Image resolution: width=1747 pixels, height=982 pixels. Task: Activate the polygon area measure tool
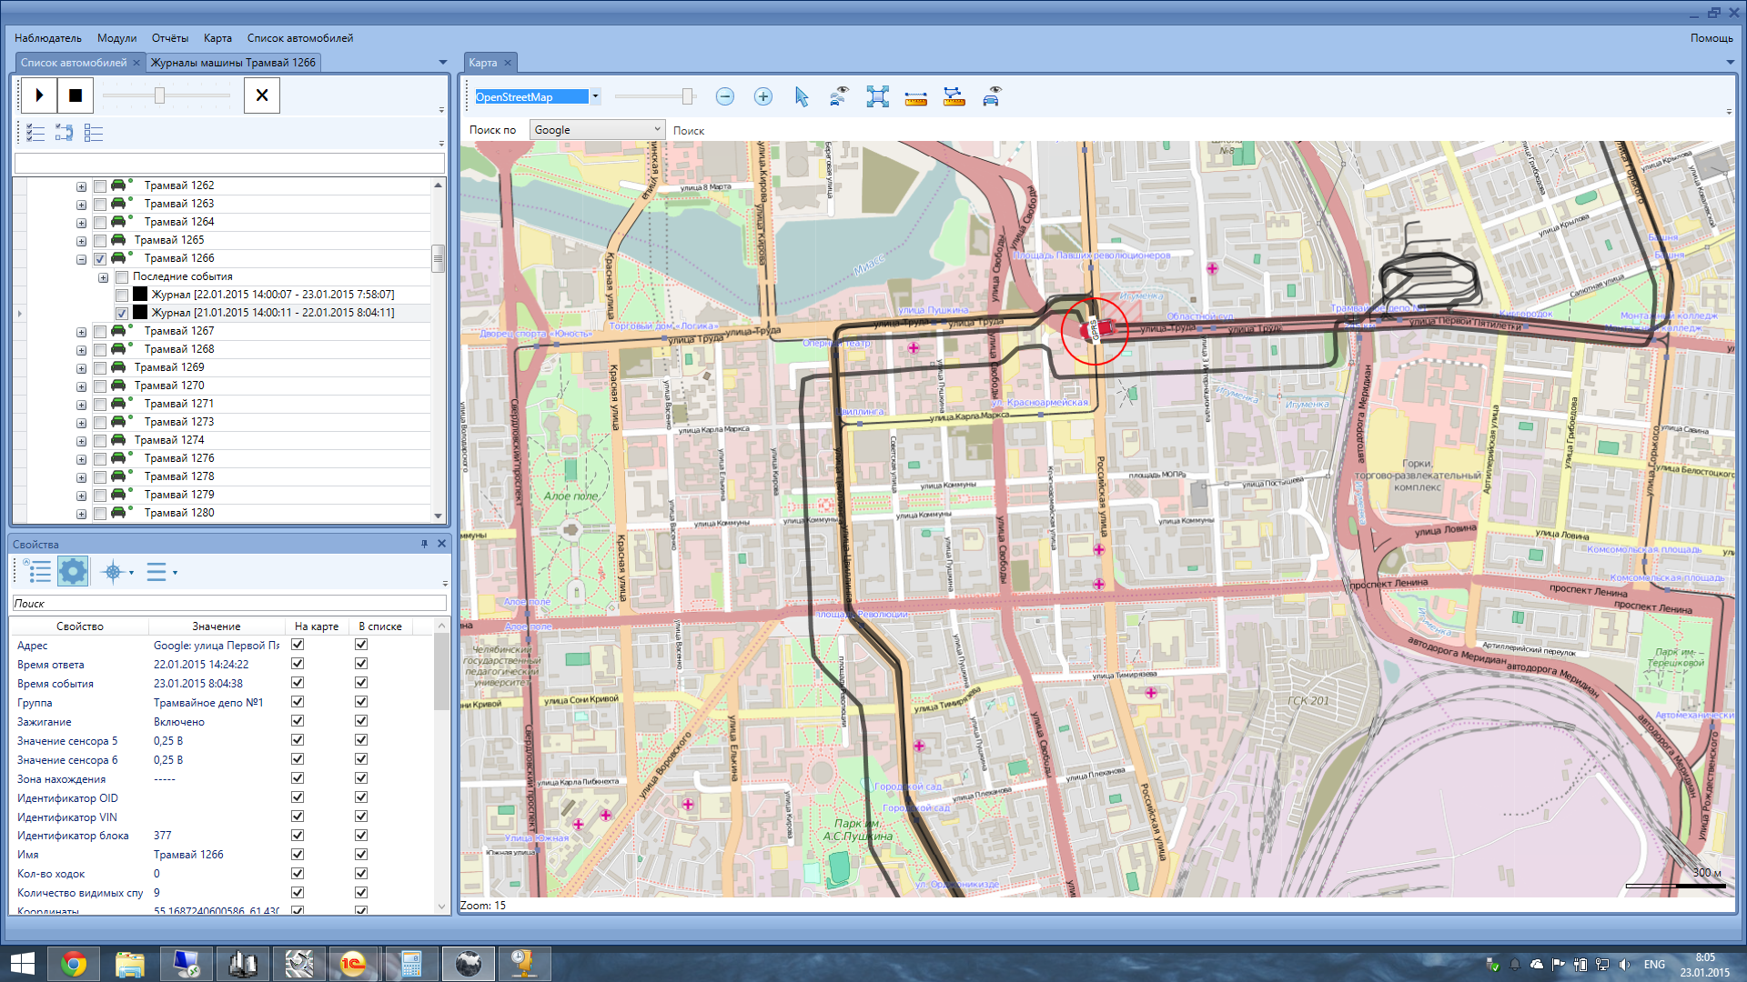coord(954,96)
